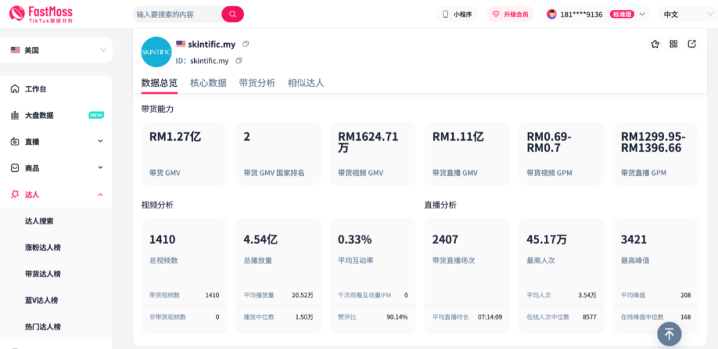
Task: Click the 平均峰值 208 row
Action: click(656, 295)
